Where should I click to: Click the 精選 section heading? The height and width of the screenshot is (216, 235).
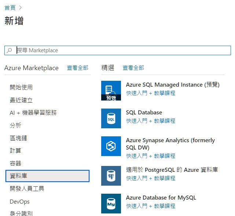click(x=108, y=68)
